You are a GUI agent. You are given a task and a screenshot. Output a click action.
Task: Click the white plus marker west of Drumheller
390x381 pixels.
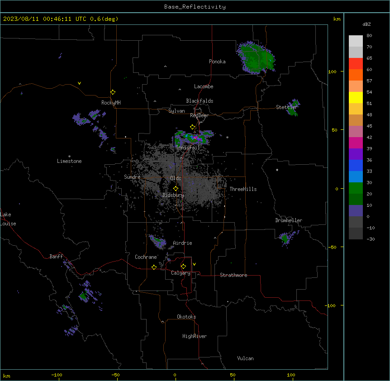point(277,170)
